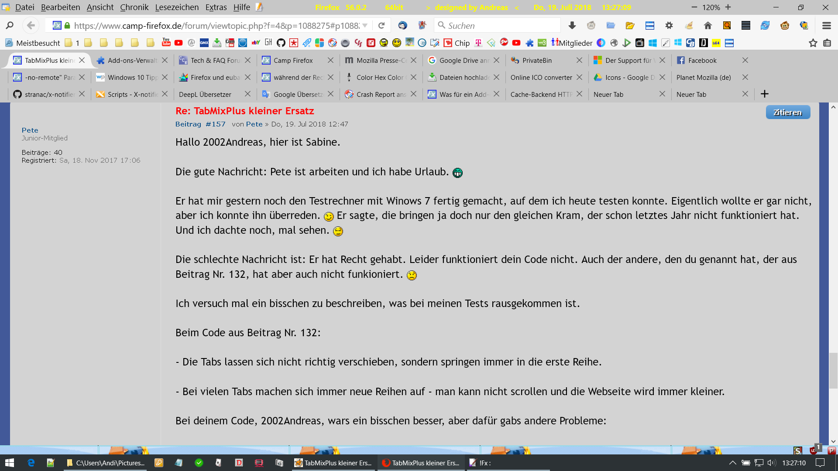Click the Zitieren button
838x471 pixels.
788,112
